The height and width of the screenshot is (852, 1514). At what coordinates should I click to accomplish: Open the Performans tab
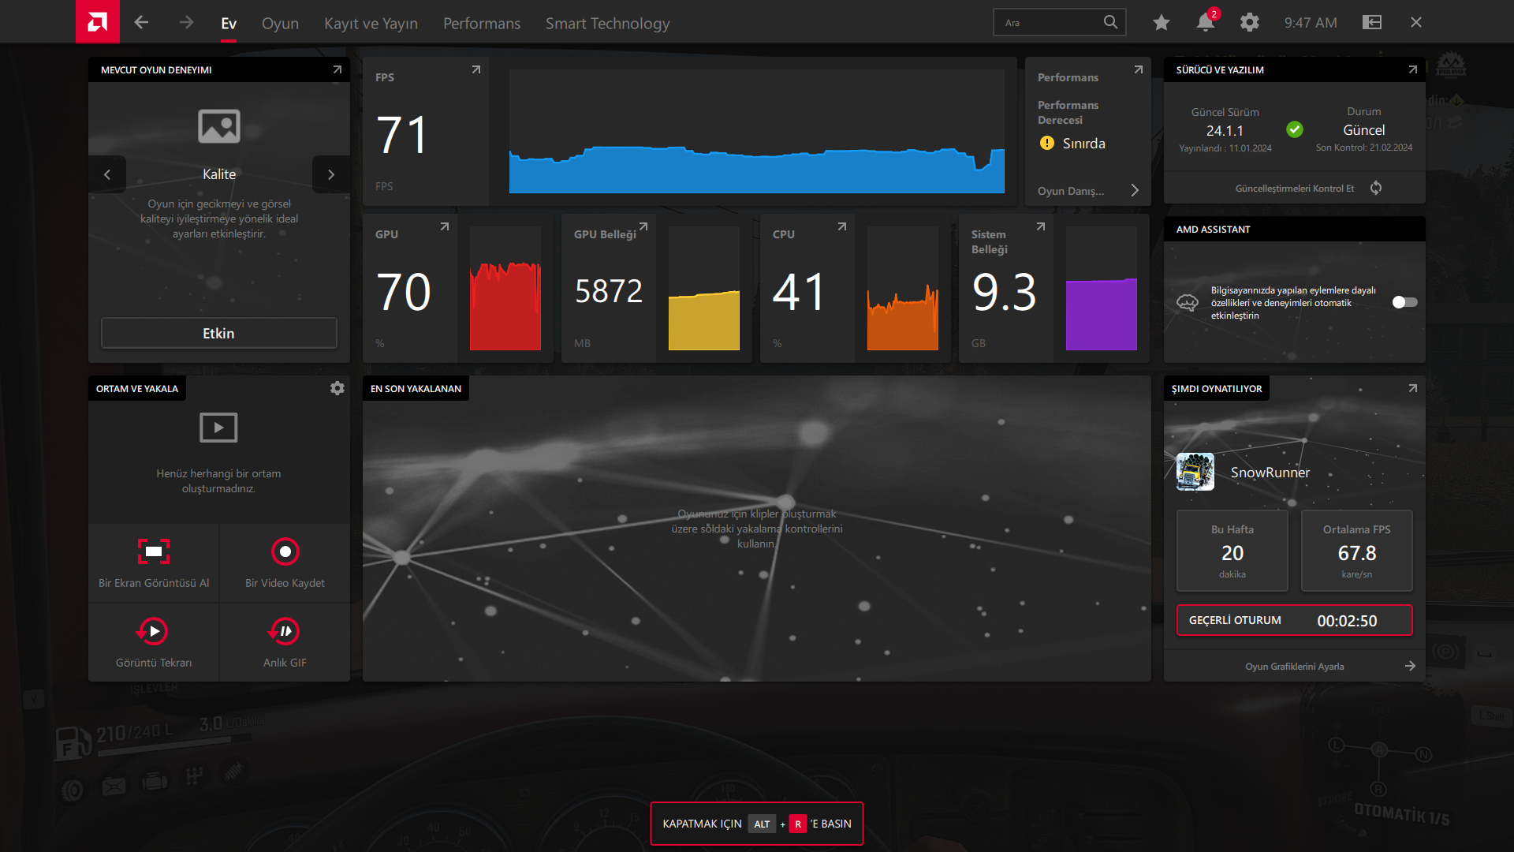coord(482,24)
